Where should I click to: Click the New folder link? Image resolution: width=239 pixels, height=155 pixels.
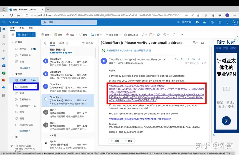click(x=25, y=131)
